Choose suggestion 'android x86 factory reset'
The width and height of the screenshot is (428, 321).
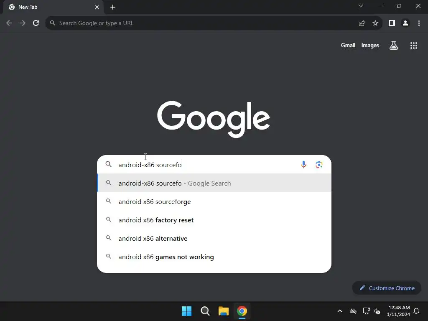click(214, 220)
